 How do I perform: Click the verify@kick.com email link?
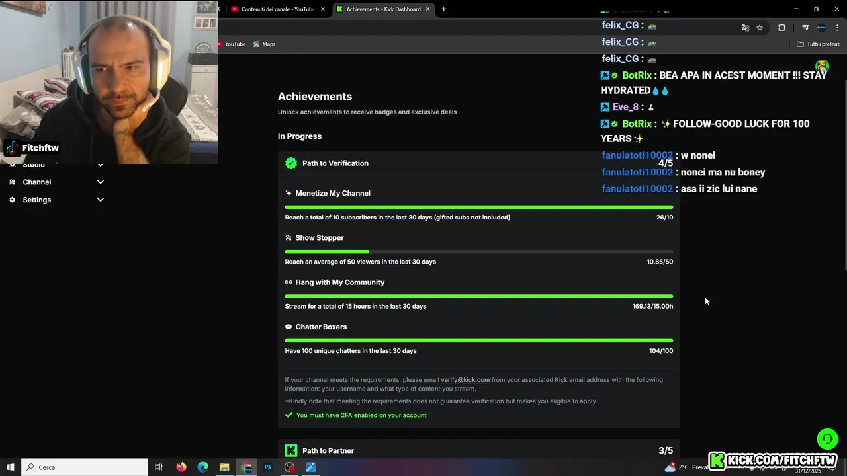click(465, 380)
